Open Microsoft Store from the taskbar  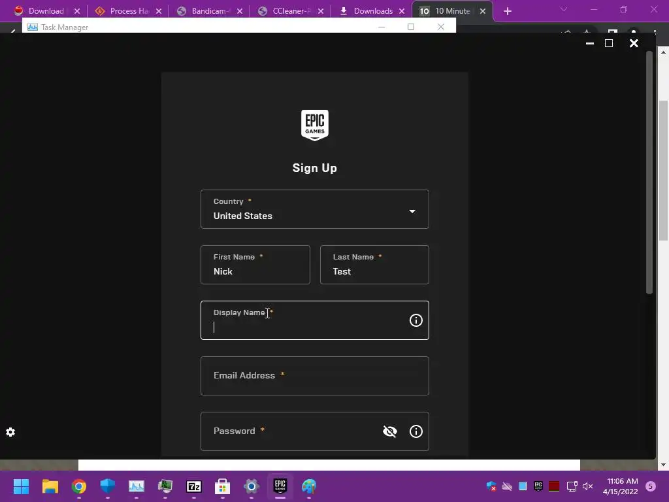pos(222,486)
